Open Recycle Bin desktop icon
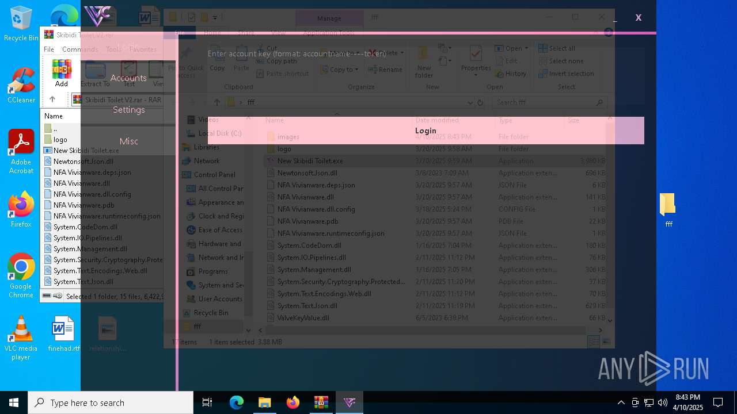The height and width of the screenshot is (414, 737). (x=21, y=24)
